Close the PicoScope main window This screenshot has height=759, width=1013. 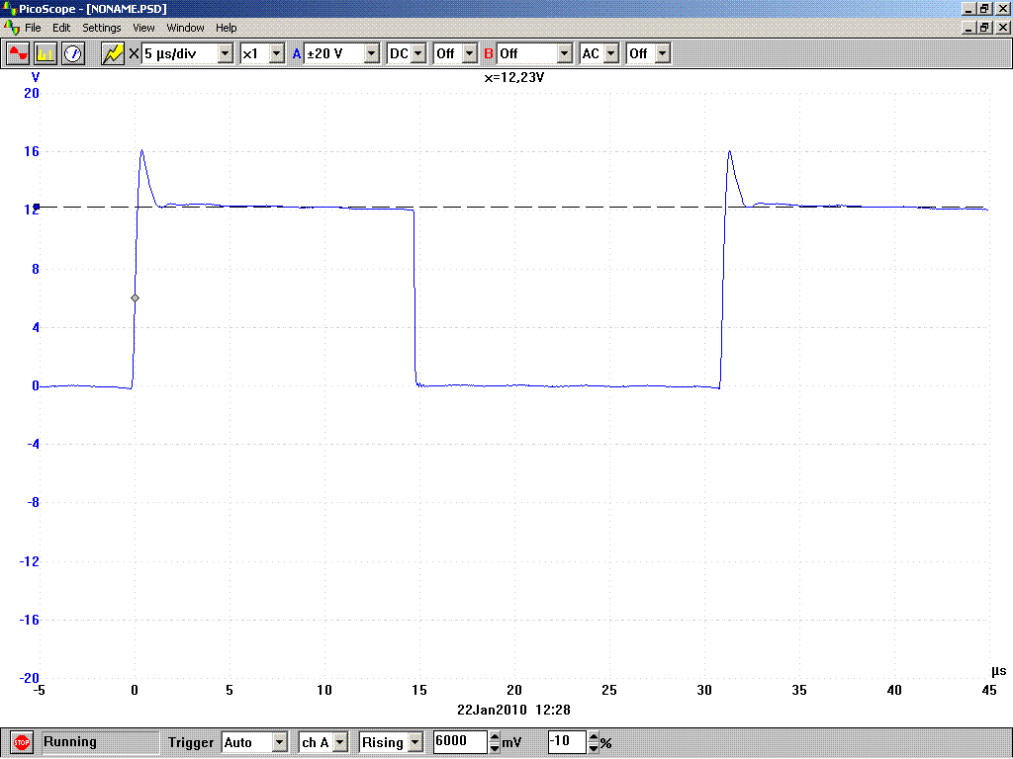tap(1003, 8)
